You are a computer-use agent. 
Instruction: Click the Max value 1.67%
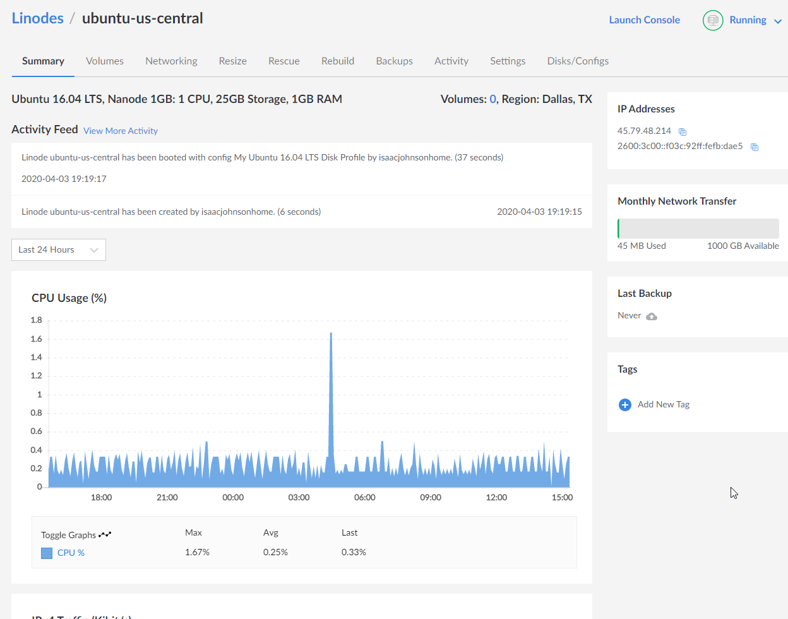tap(197, 553)
